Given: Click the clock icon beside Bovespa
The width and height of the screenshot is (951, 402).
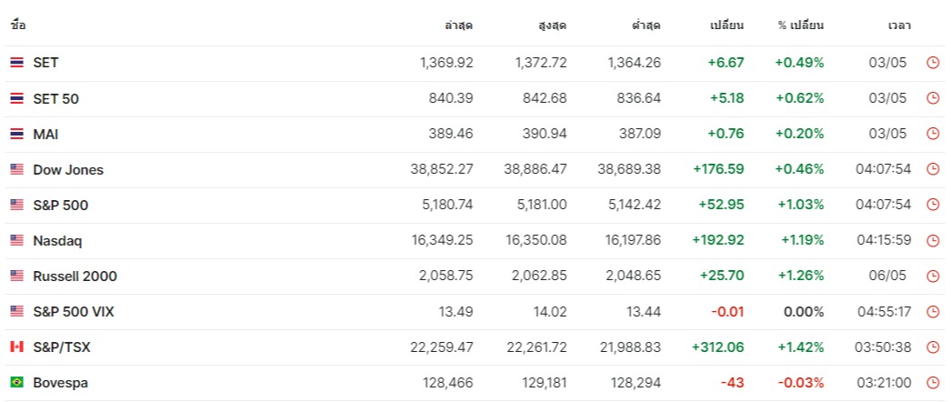Looking at the screenshot, I should pyautogui.click(x=932, y=383).
